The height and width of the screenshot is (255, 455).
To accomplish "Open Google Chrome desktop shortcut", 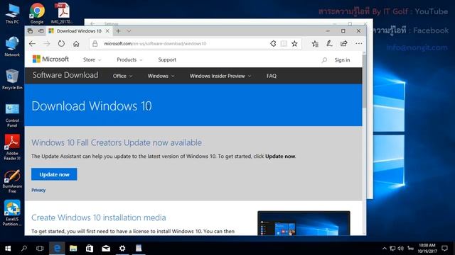I will [37, 13].
